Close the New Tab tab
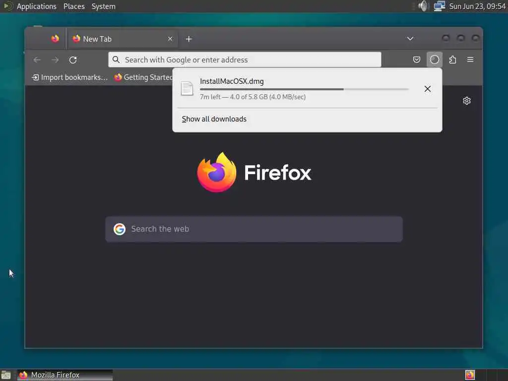 tap(170, 39)
